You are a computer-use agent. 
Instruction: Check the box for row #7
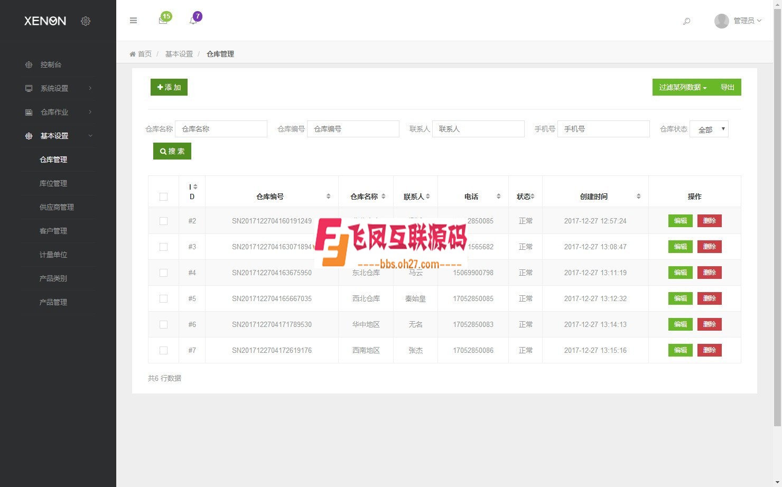[163, 350]
